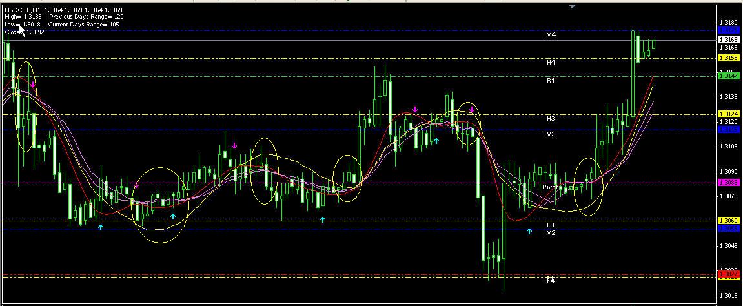
Task: Select the green 1.3147 price tag
Action: (x=728, y=76)
